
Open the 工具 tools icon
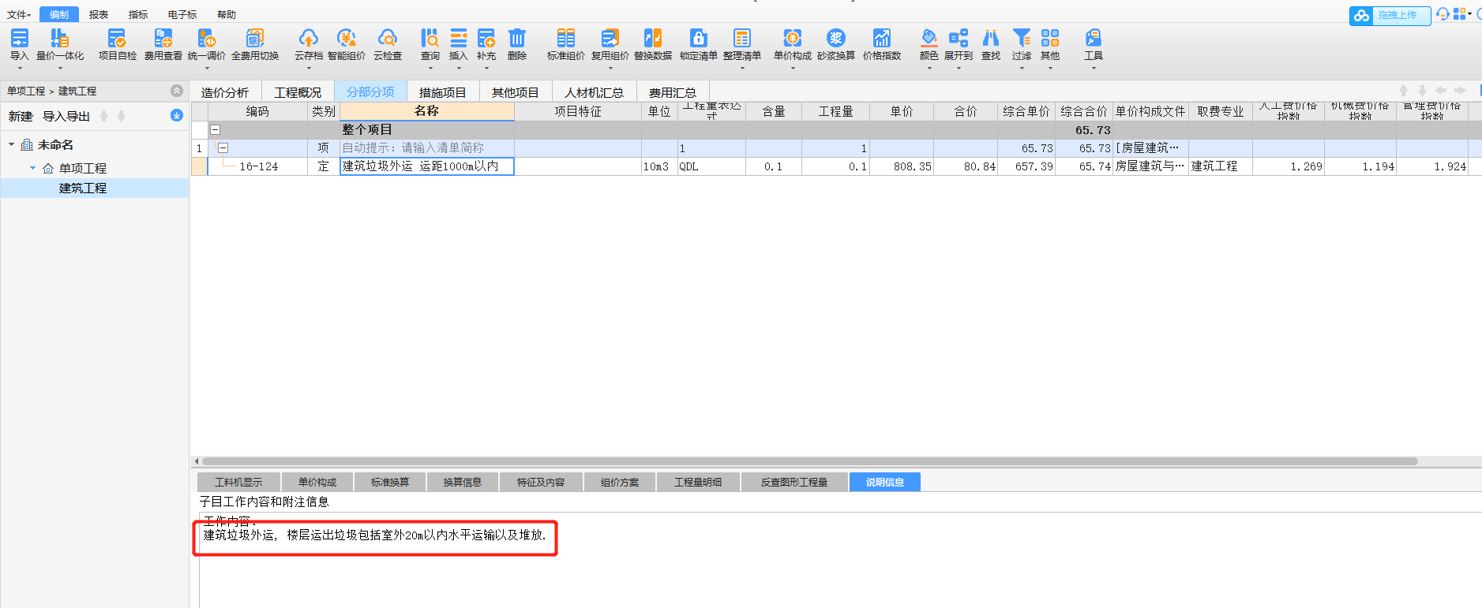tap(1093, 38)
